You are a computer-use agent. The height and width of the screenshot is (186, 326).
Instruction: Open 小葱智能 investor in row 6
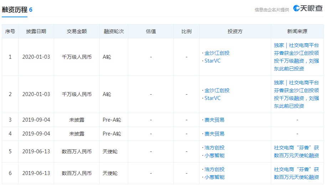214,177
